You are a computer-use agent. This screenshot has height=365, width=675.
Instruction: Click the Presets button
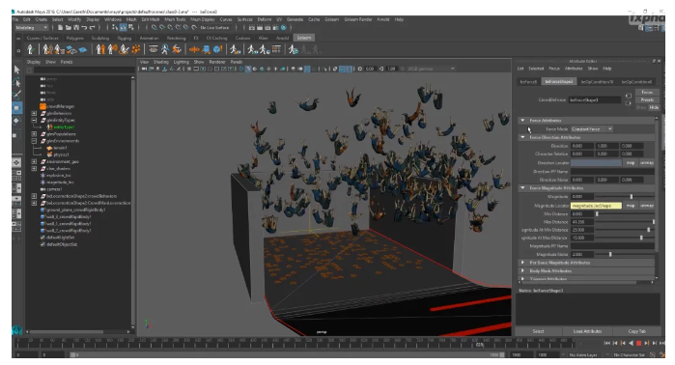(647, 99)
